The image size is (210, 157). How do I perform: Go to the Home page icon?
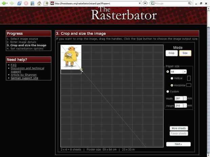(x=39, y=3)
